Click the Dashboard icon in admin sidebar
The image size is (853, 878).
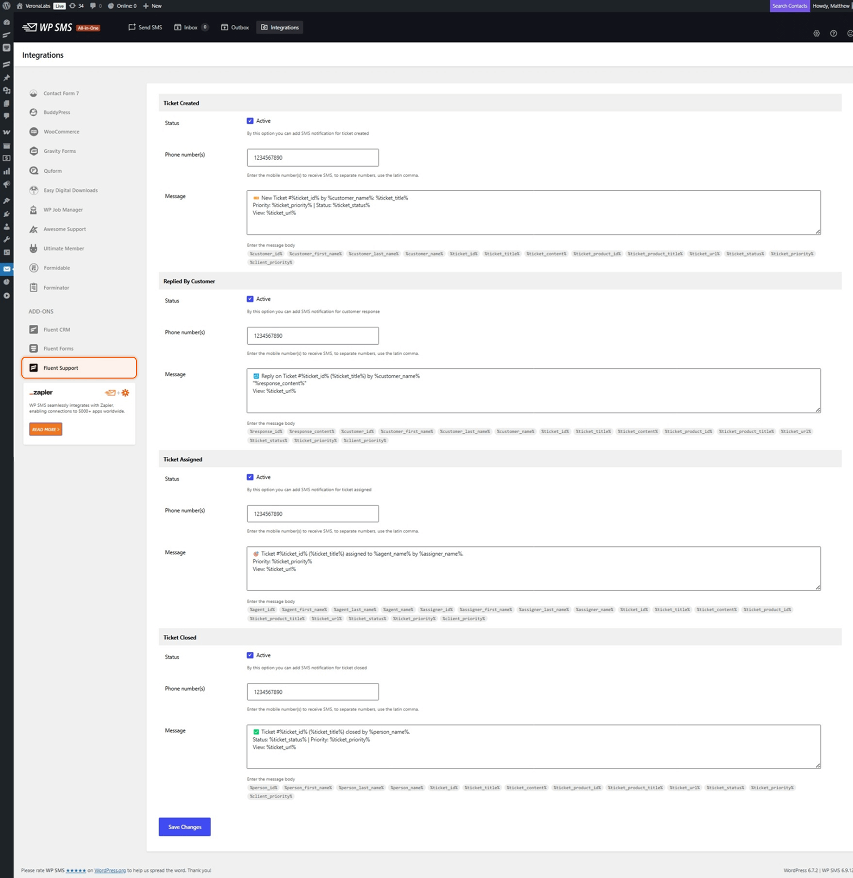coord(7,22)
